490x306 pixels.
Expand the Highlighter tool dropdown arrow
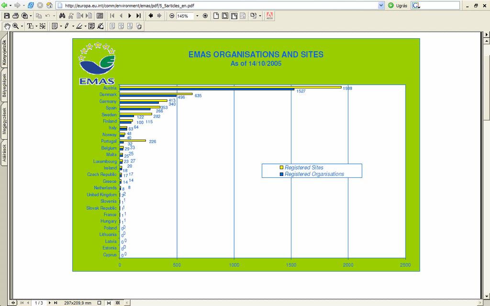[x=85, y=27]
